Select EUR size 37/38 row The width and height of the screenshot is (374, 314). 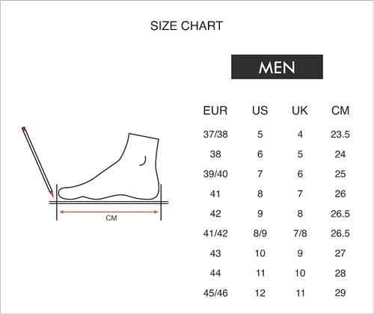pos(277,135)
